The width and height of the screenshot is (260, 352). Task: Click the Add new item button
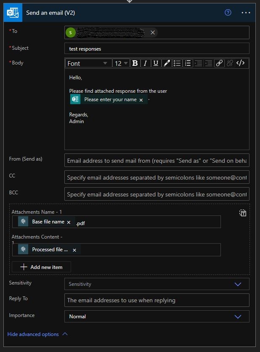tap(41, 267)
